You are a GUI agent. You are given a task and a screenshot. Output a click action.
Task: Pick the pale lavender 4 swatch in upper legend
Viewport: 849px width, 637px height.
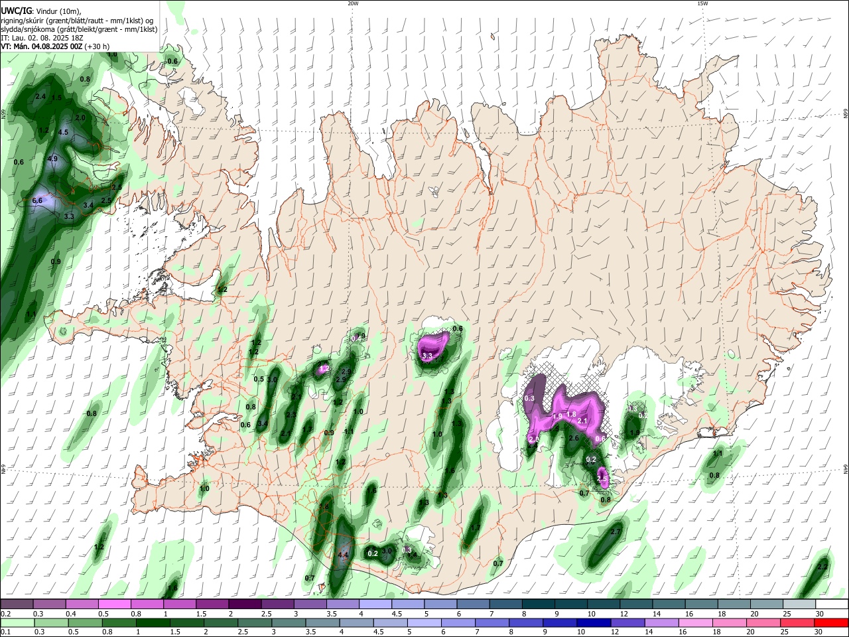click(375, 604)
